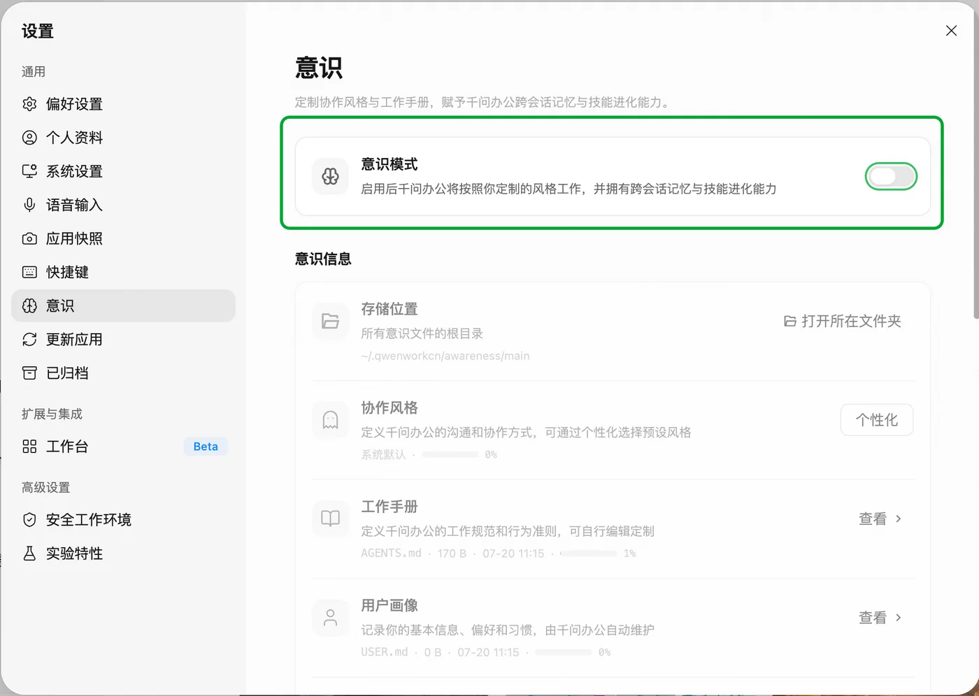Click the path ~/.qwenworkcn/awareness/main
Screen dimensions: 979x696
coord(445,356)
